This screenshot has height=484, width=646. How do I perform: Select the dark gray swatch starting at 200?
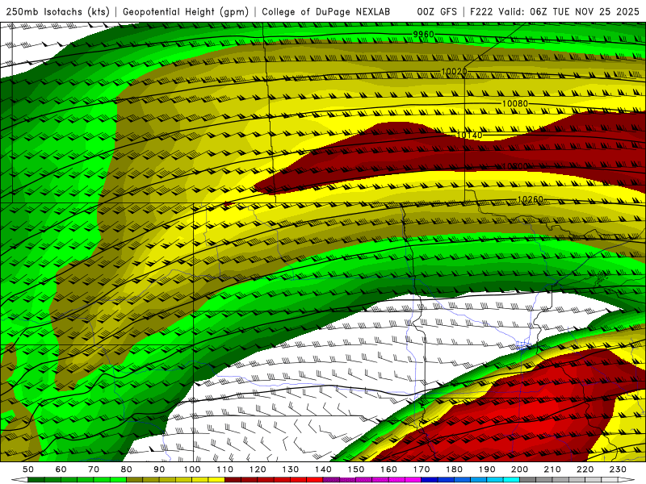528,480
